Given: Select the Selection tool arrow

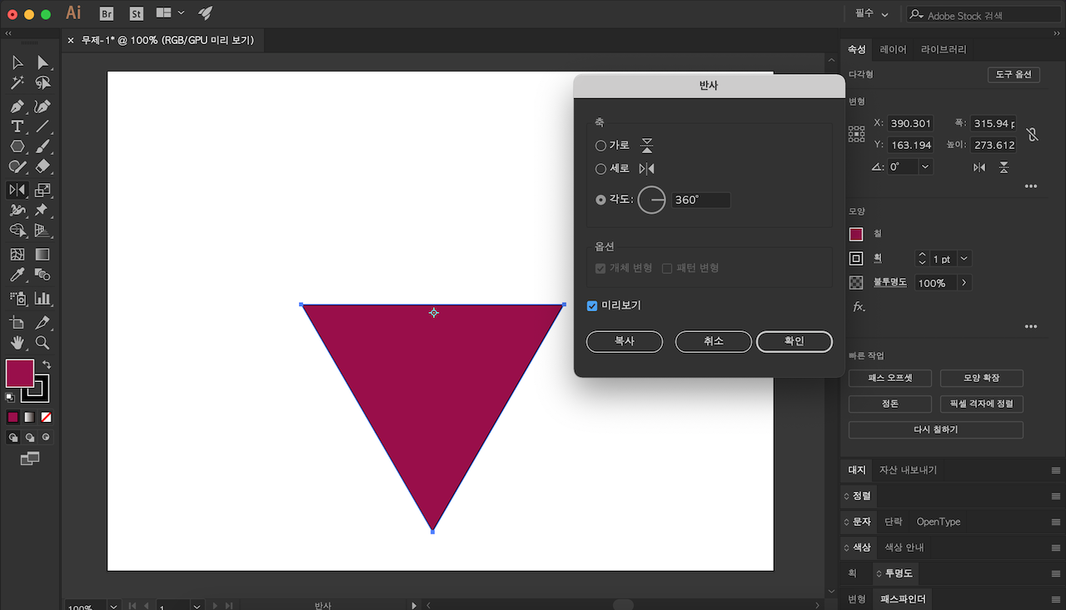Looking at the screenshot, I should pyautogui.click(x=17, y=62).
